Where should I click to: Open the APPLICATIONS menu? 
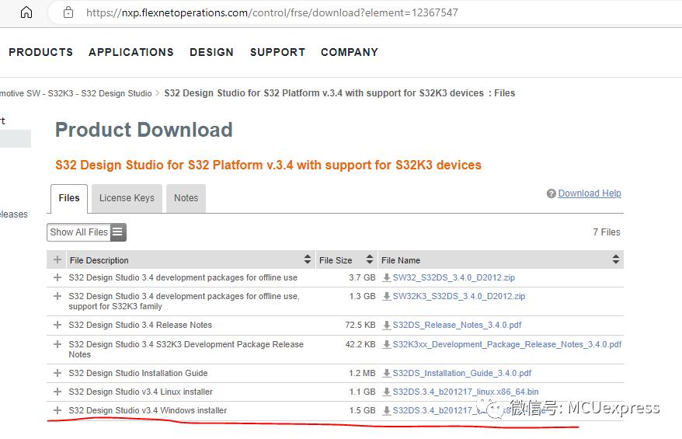(x=131, y=52)
